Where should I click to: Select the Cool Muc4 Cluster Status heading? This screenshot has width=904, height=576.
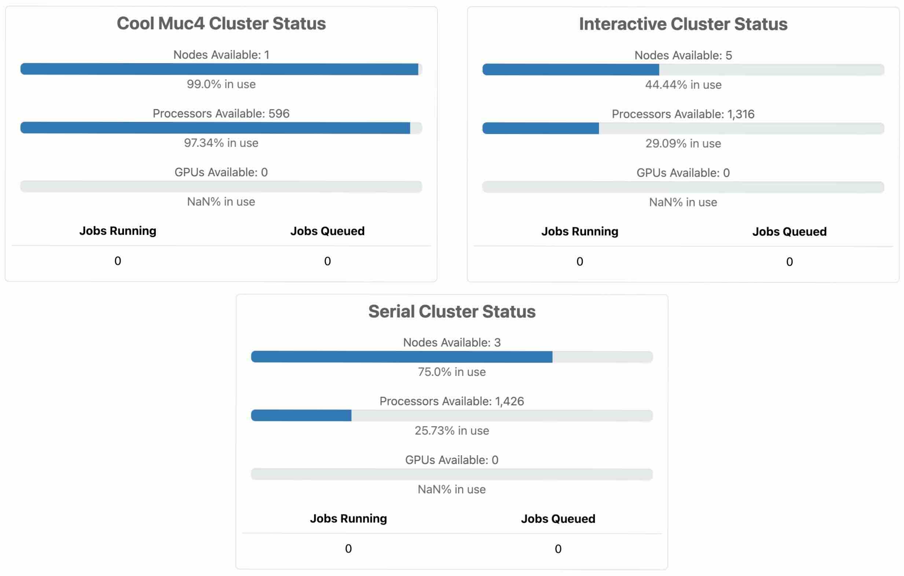[221, 23]
